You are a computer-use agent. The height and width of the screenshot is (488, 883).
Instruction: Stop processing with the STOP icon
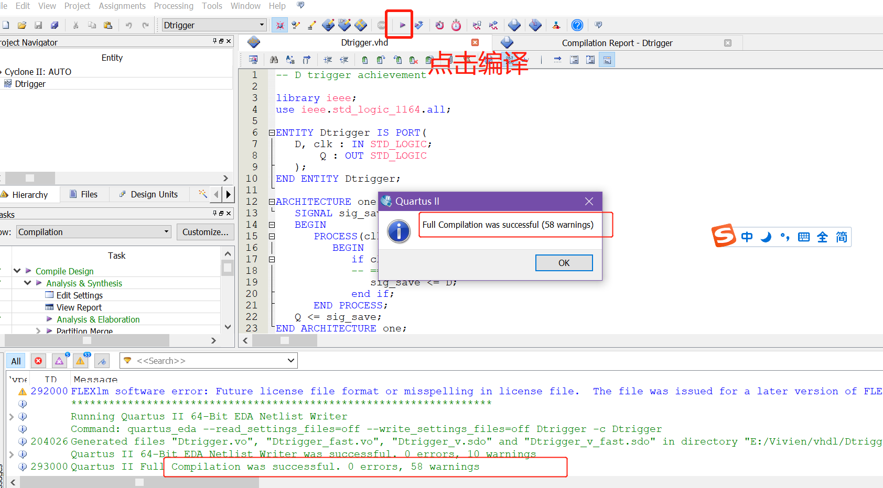[382, 25]
